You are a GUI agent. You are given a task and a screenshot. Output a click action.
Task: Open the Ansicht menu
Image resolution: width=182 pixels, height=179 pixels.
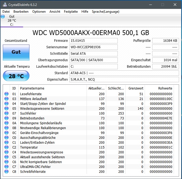tap(55, 12)
